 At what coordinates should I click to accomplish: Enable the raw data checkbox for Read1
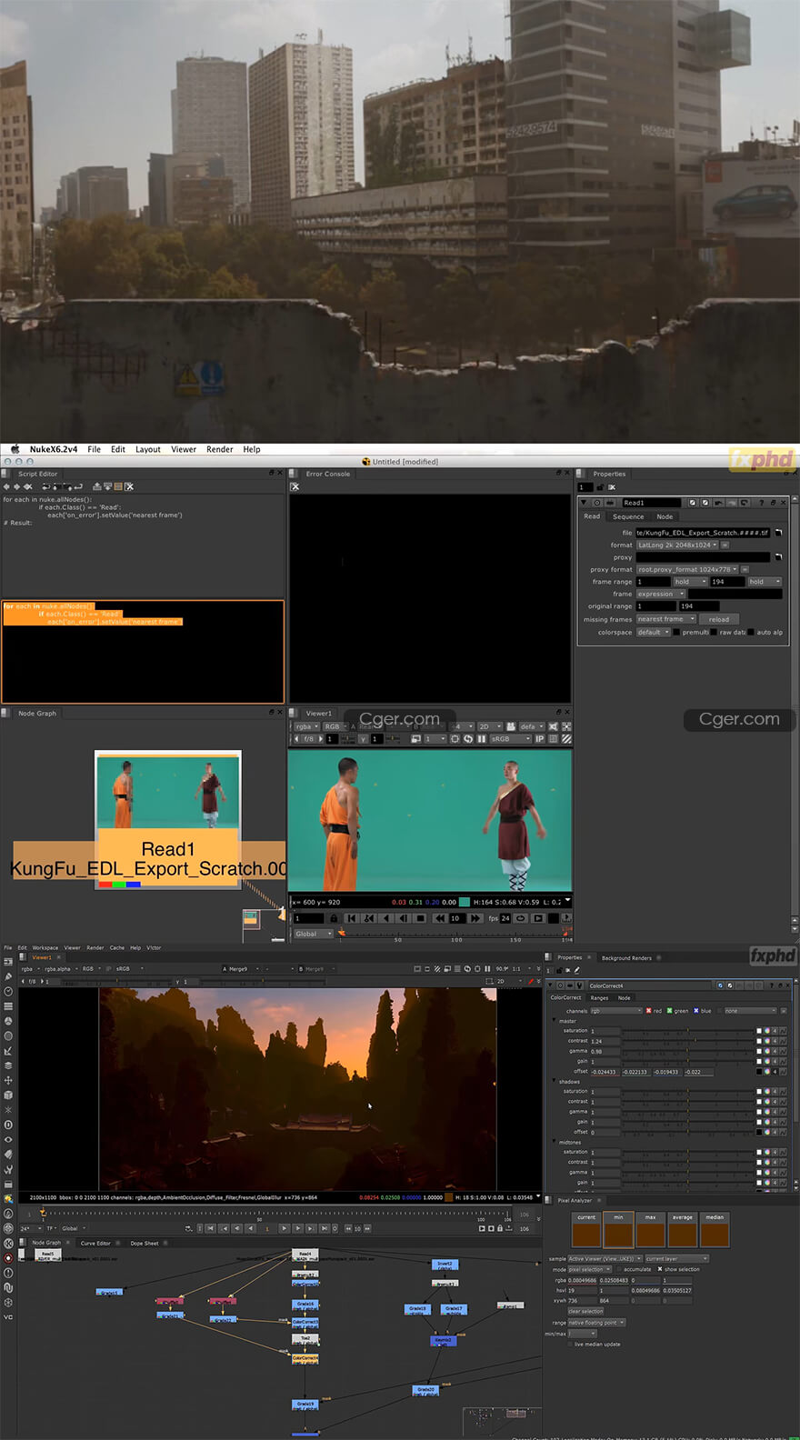[x=714, y=632]
